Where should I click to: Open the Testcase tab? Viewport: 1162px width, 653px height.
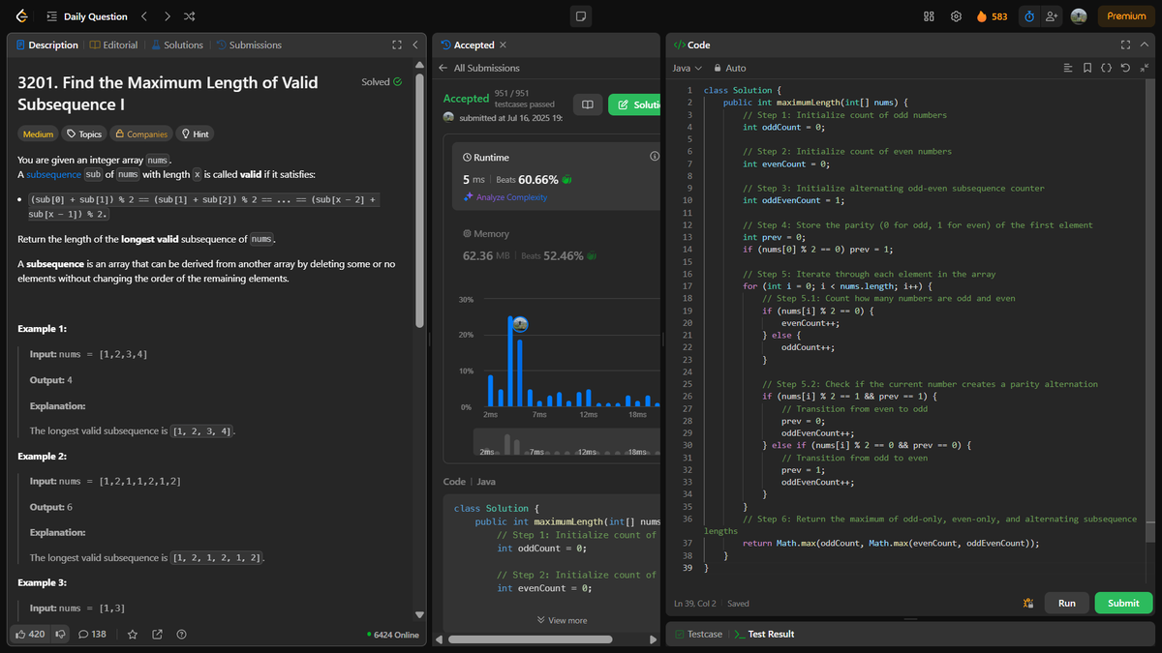[698, 634]
